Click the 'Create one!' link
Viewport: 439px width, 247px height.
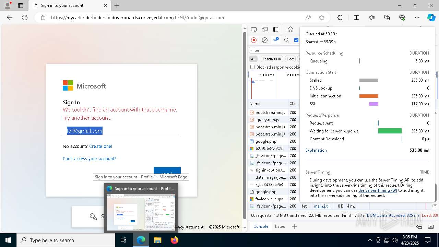pyautogui.click(x=100, y=146)
